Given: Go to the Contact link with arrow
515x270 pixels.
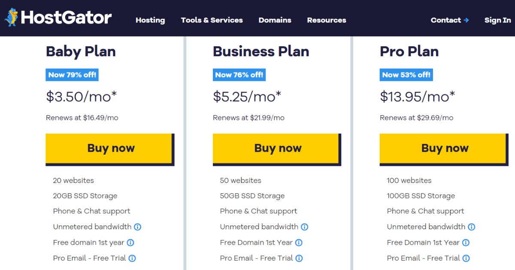Looking at the screenshot, I should 450,20.
